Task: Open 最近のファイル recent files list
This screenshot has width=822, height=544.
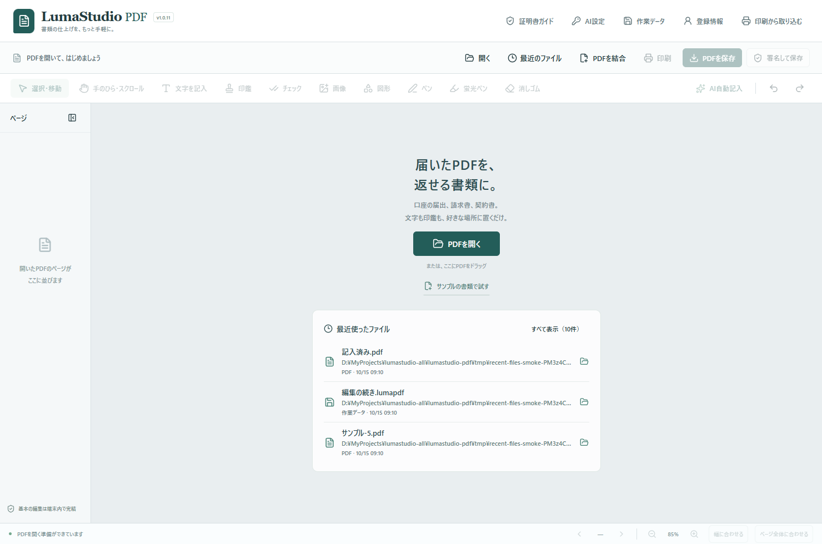Action: pyautogui.click(x=534, y=58)
